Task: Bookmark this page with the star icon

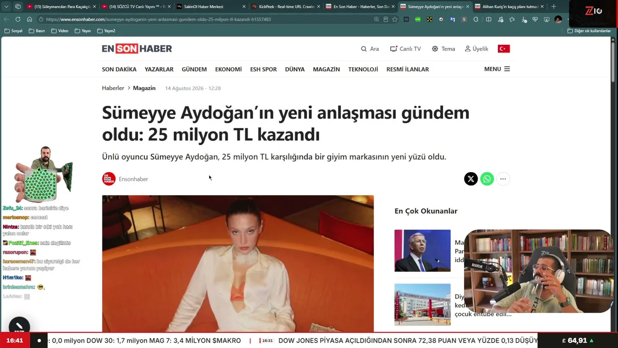Action: coord(394,19)
